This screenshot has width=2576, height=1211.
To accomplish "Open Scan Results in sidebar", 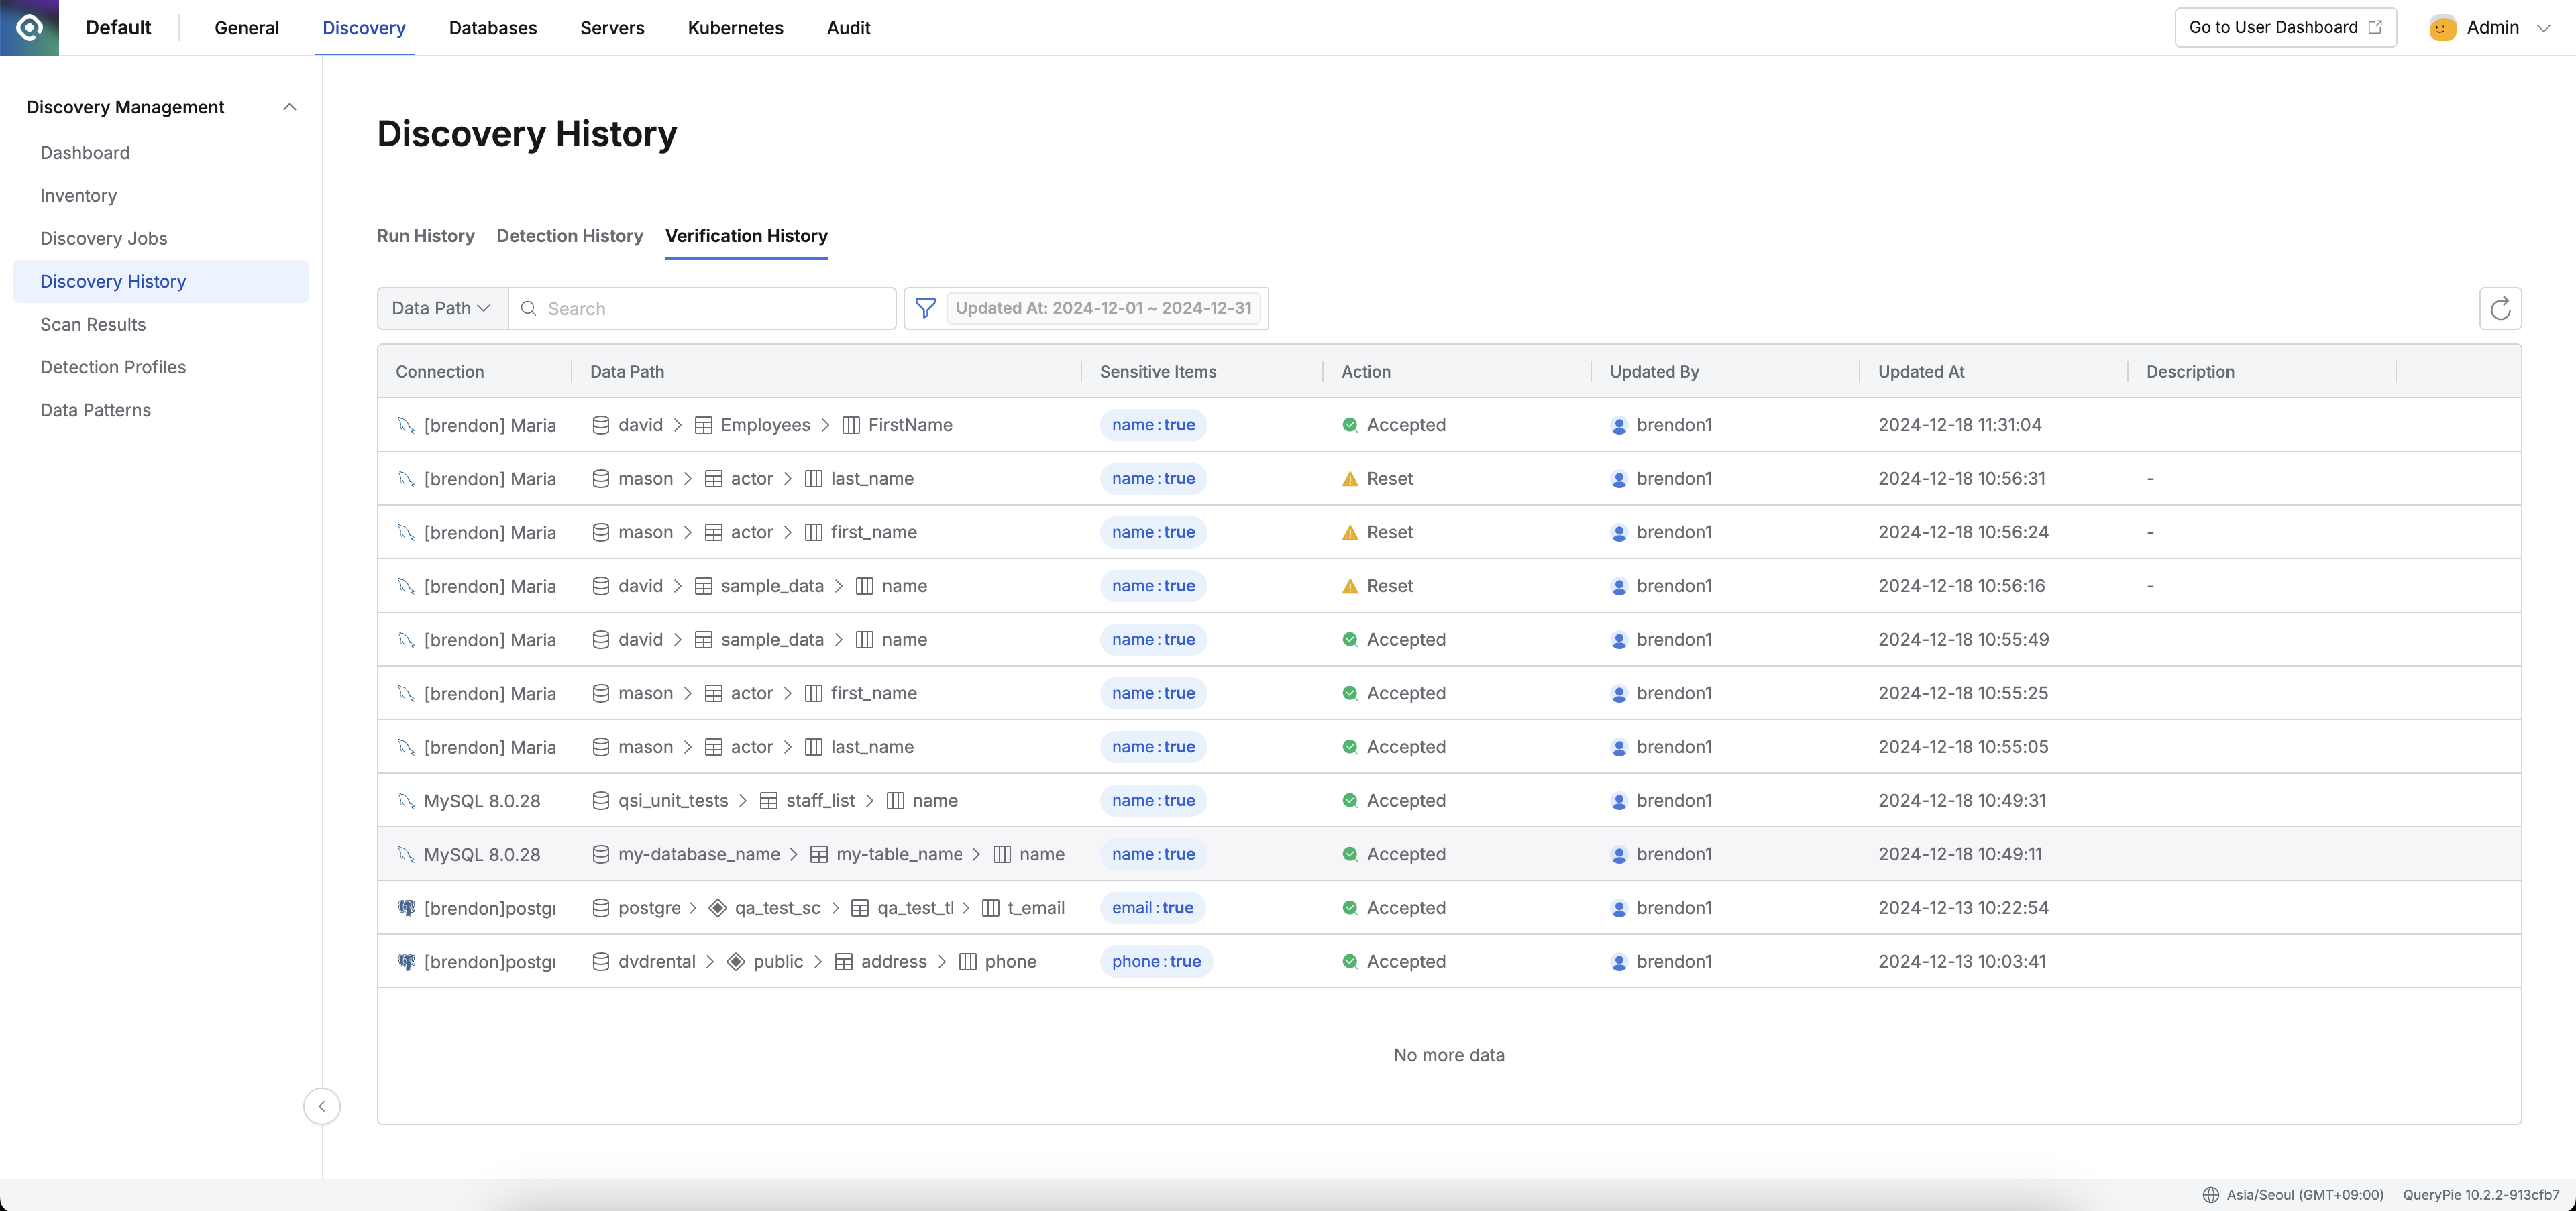I will tap(93, 325).
